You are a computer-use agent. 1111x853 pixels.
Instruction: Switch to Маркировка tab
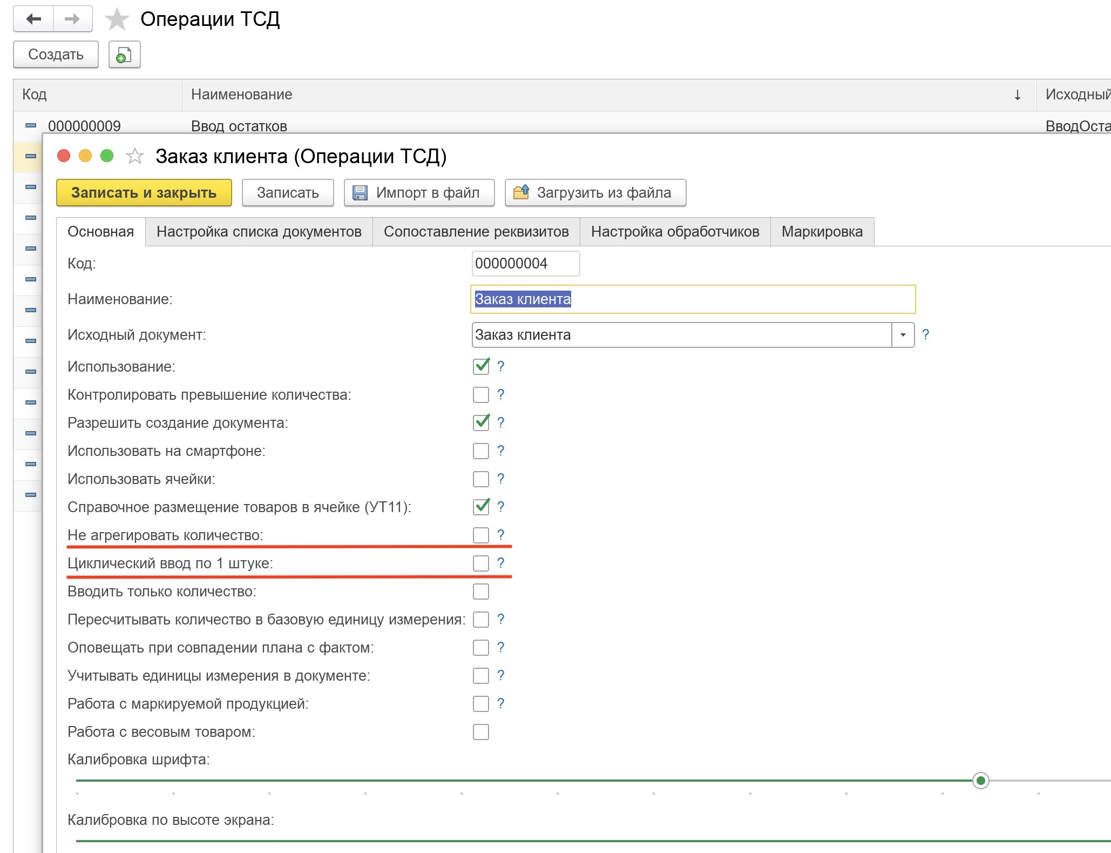pos(822,232)
